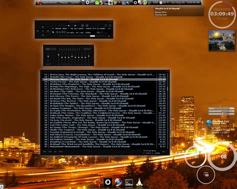
Task: Open the Applications menu
Action: tap(49, 2)
